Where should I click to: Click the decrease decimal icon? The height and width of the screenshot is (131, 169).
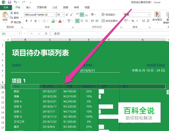148,21
